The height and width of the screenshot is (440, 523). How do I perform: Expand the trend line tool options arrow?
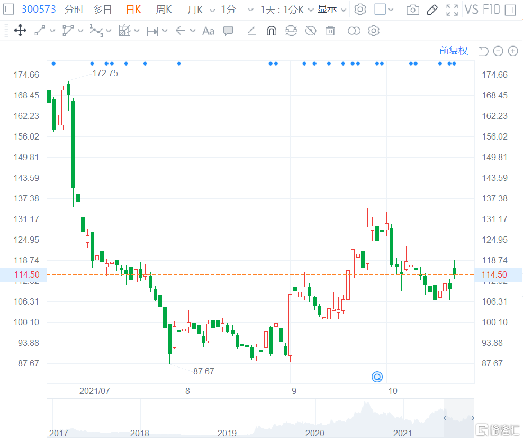coord(52,31)
